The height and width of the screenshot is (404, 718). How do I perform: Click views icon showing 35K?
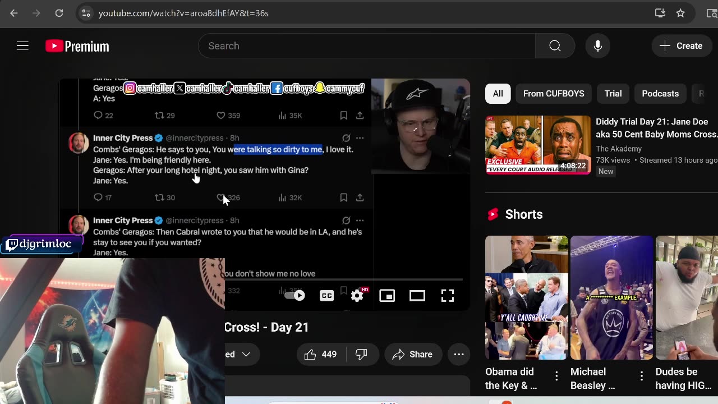tap(283, 115)
